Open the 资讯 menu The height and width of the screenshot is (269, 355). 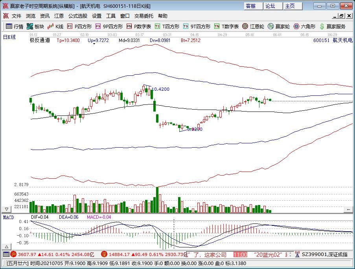coord(44,16)
